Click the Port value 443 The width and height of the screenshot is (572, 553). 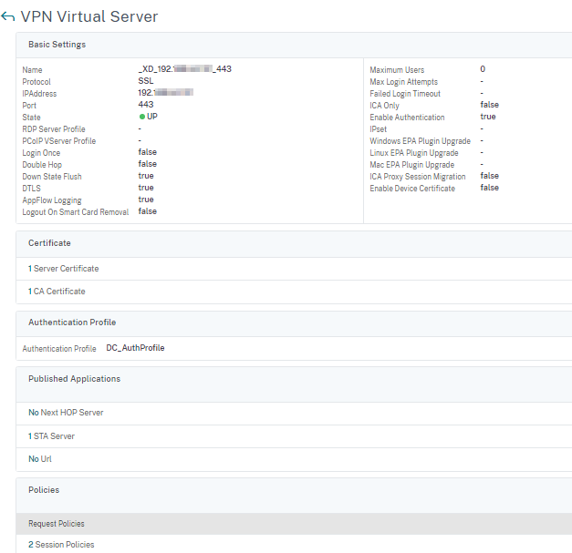(x=146, y=105)
